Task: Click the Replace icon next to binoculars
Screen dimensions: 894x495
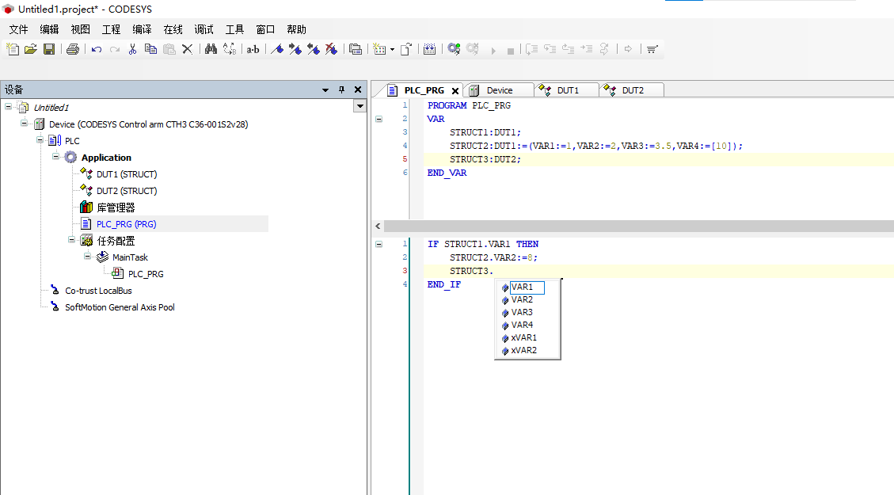Action: click(229, 49)
